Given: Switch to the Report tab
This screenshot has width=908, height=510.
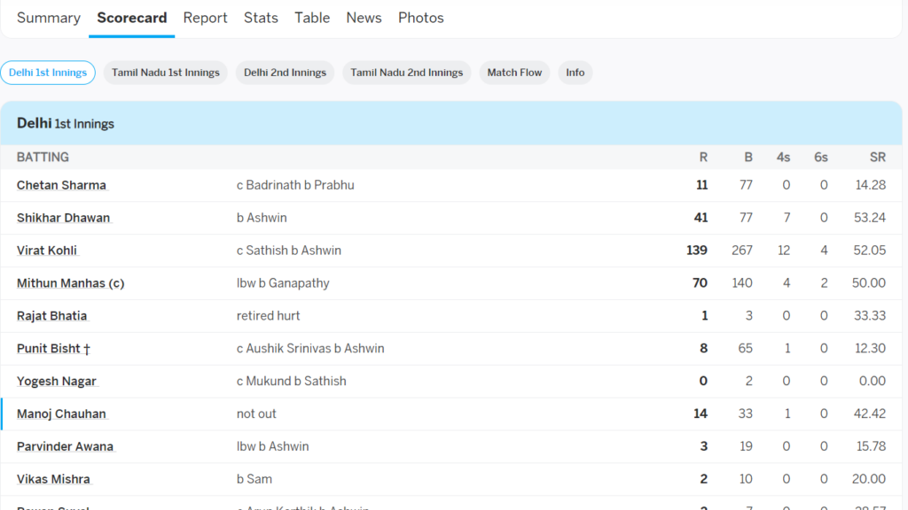Looking at the screenshot, I should (205, 18).
